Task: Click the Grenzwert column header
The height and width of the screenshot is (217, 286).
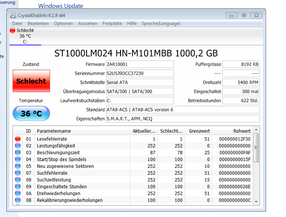Action: click(198, 131)
